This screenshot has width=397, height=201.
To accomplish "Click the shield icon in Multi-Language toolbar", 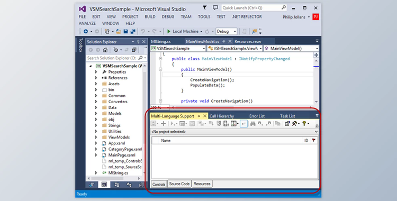I will point(219,124).
